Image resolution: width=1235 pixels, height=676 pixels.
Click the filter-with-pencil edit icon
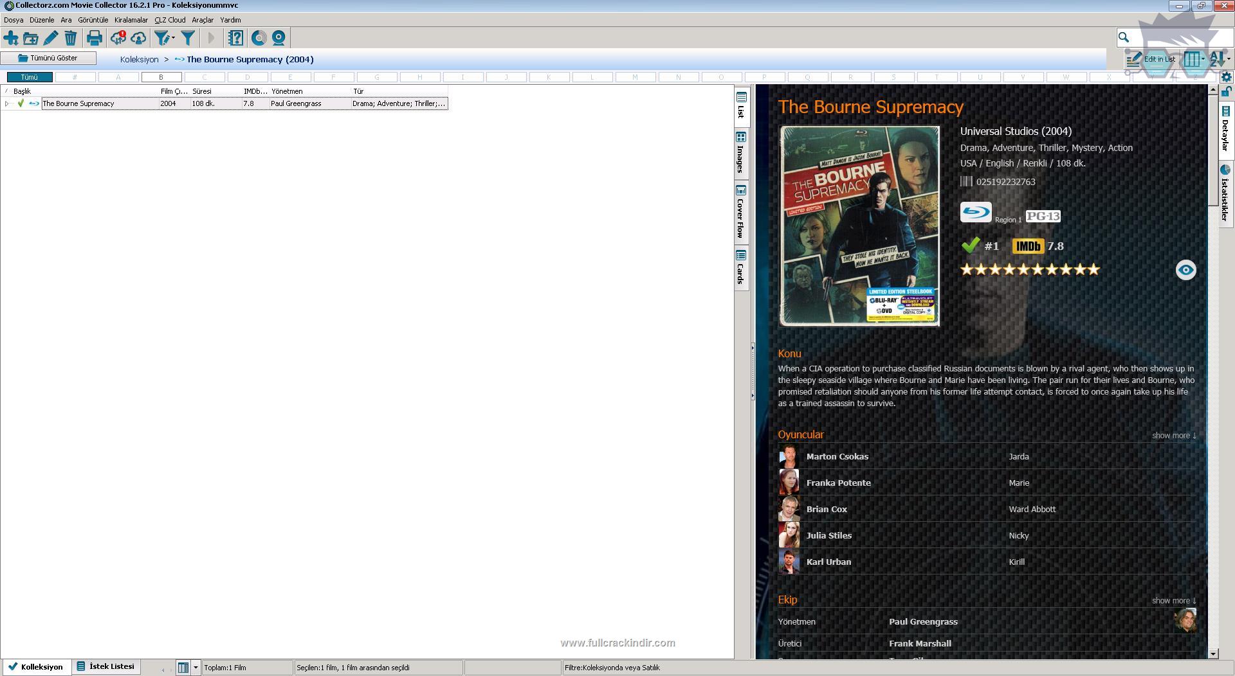click(162, 39)
